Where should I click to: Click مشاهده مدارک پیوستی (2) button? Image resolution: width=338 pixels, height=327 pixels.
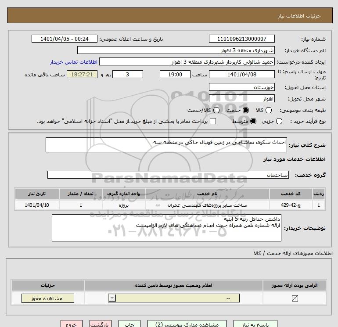point(187,324)
